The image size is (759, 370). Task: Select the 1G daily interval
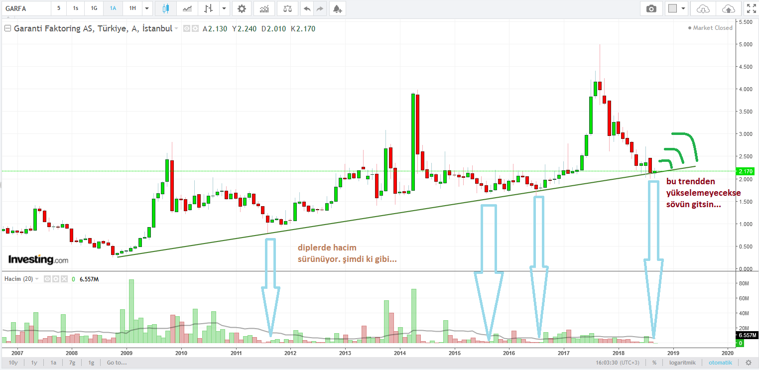[x=94, y=8]
